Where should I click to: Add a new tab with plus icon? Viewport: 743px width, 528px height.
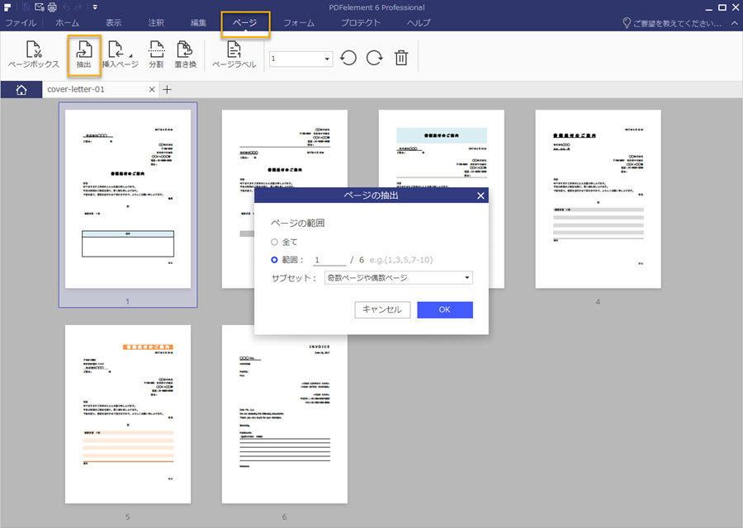click(x=168, y=89)
